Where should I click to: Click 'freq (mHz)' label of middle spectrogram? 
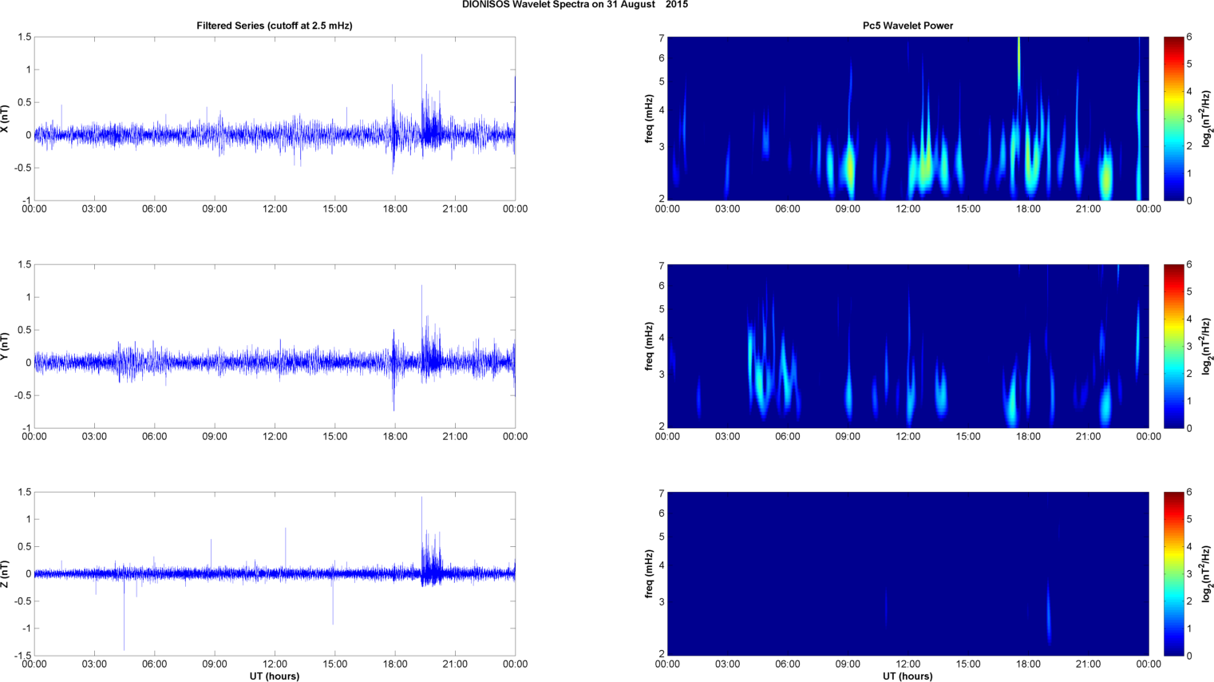coord(650,346)
